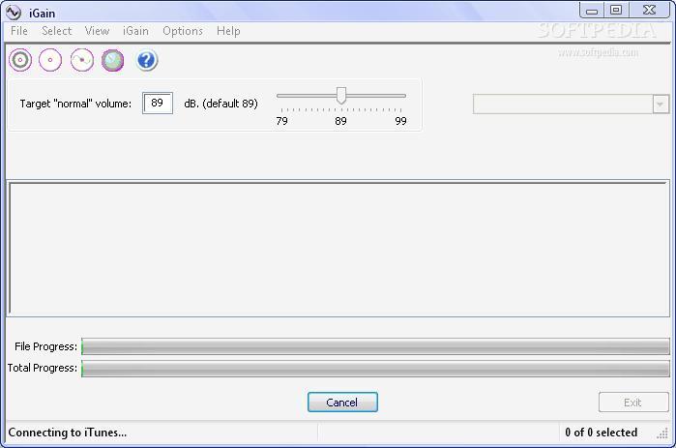The height and width of the screenshot is (448, 676).
Task: Minimize the iGain window
Action: click(x=592, y=11)
